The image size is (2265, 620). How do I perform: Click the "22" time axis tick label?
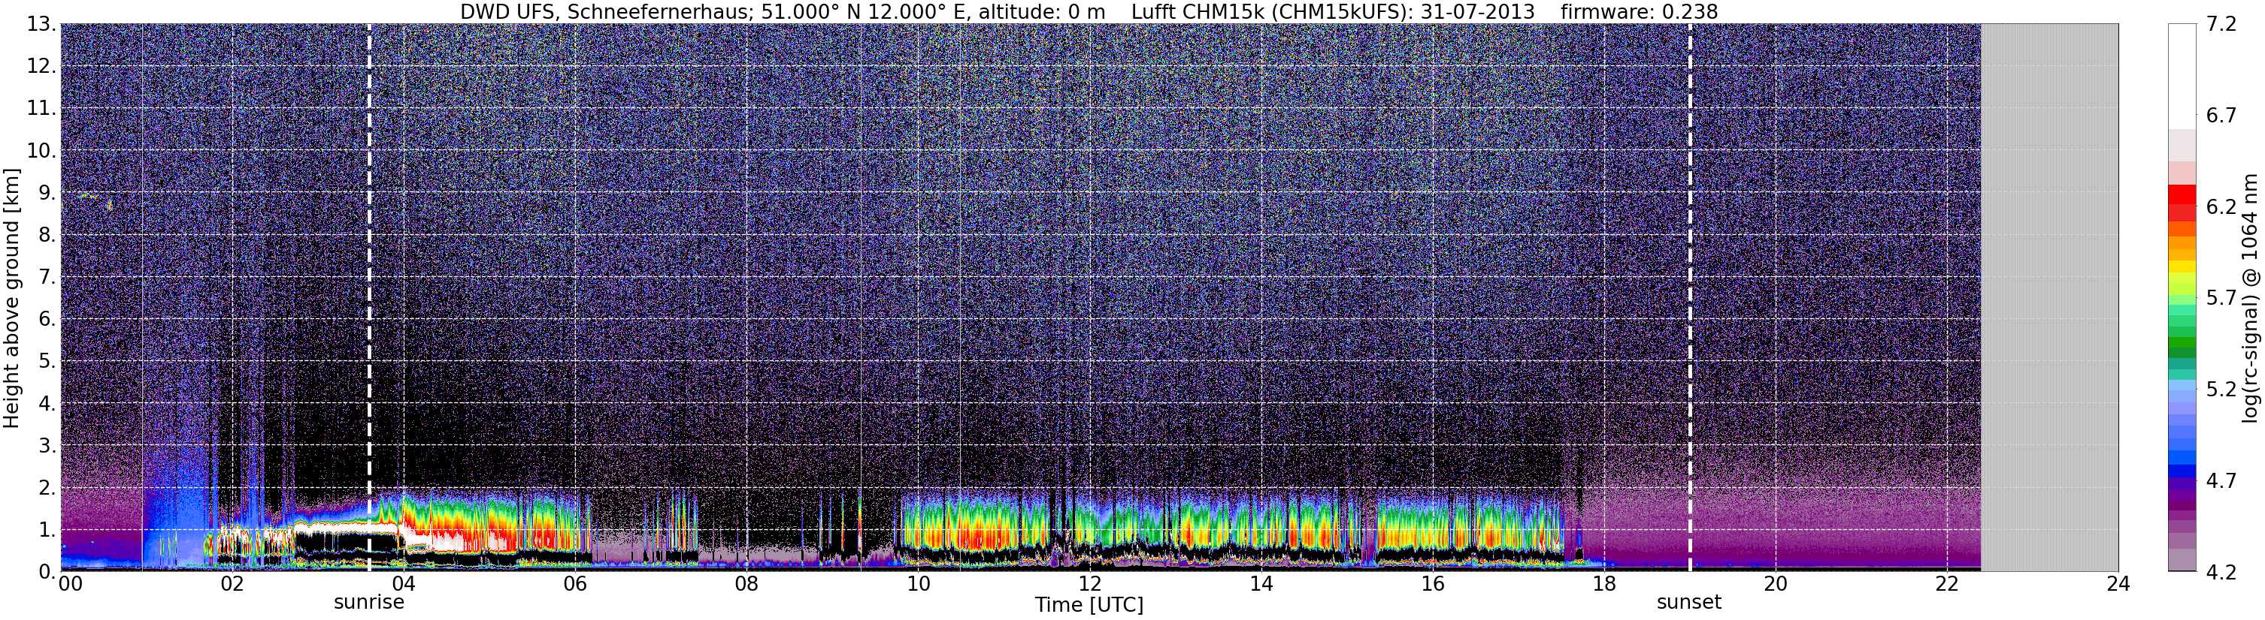pyautogui.click(x=1947, y=584)
